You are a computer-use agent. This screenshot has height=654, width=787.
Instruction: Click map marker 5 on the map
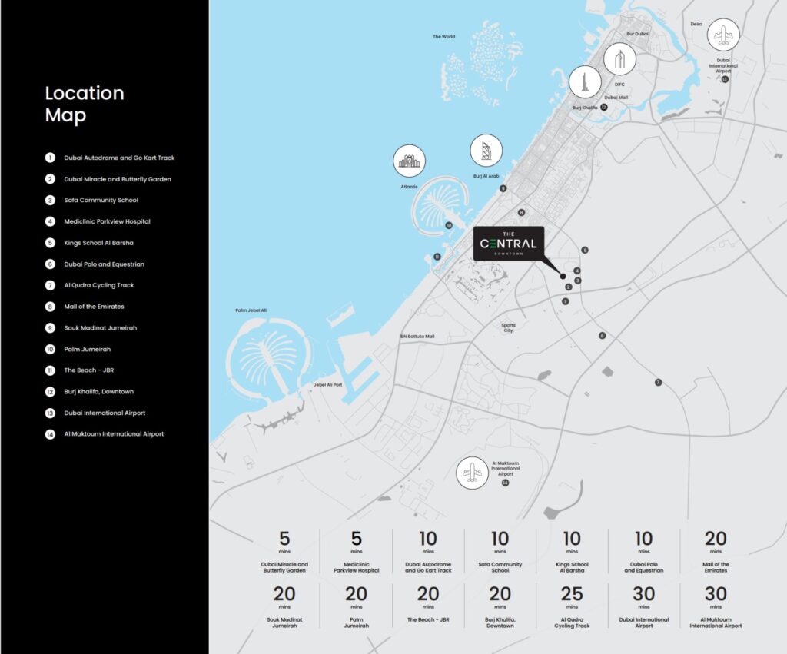[585, 250]
